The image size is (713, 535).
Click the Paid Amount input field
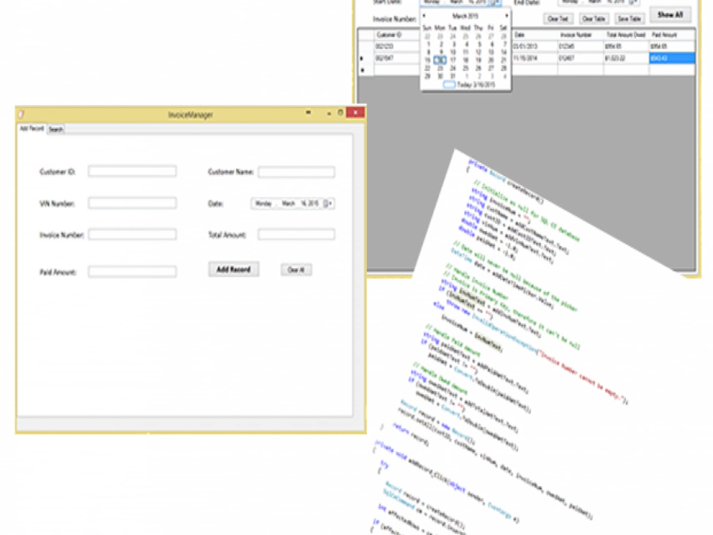(x=132, y=272)
